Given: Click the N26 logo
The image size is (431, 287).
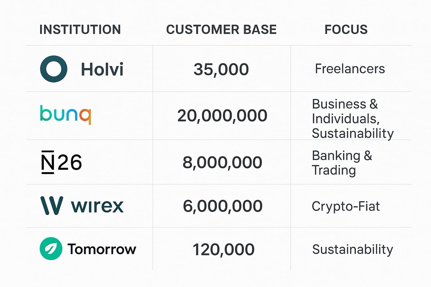Looking at the screenshot, I should point(61,163).
